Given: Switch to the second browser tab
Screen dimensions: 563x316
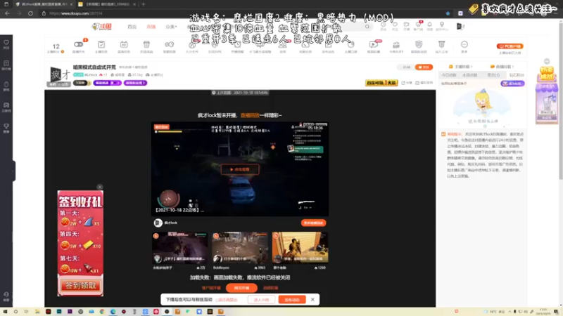Looking at the screenshot, I should point(107,4).
